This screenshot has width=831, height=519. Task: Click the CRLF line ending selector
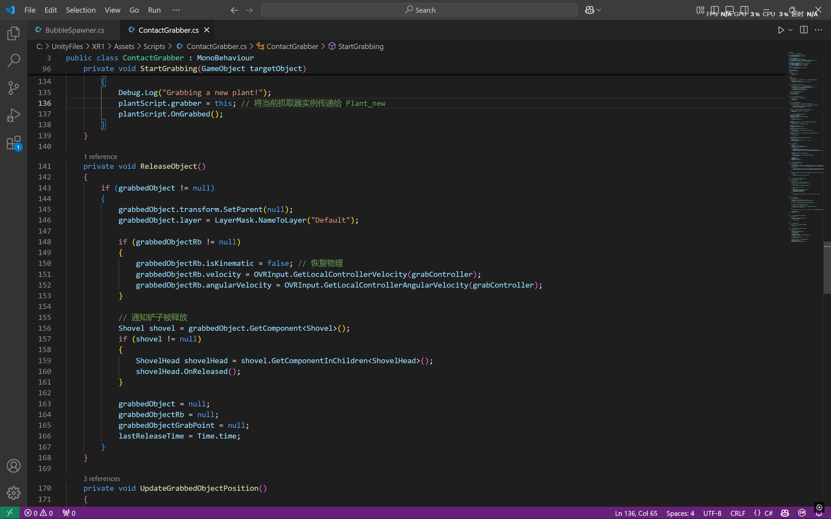(x=737, y=513)
